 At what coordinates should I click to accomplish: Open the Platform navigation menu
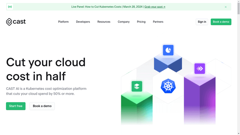tap(63, 22)
